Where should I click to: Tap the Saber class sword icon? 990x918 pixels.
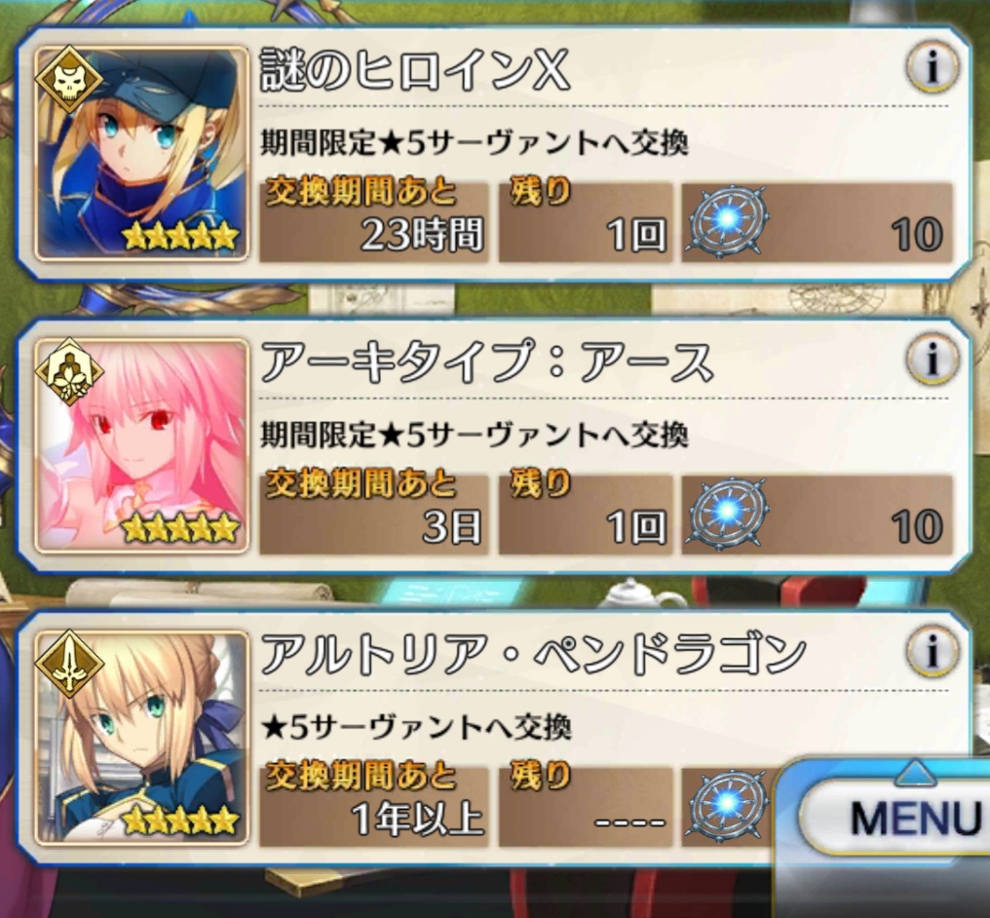click(69, 665)
